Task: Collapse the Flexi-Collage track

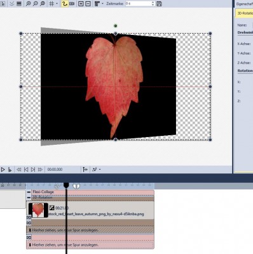Action: pyautogui.click(x=29, y=192)
